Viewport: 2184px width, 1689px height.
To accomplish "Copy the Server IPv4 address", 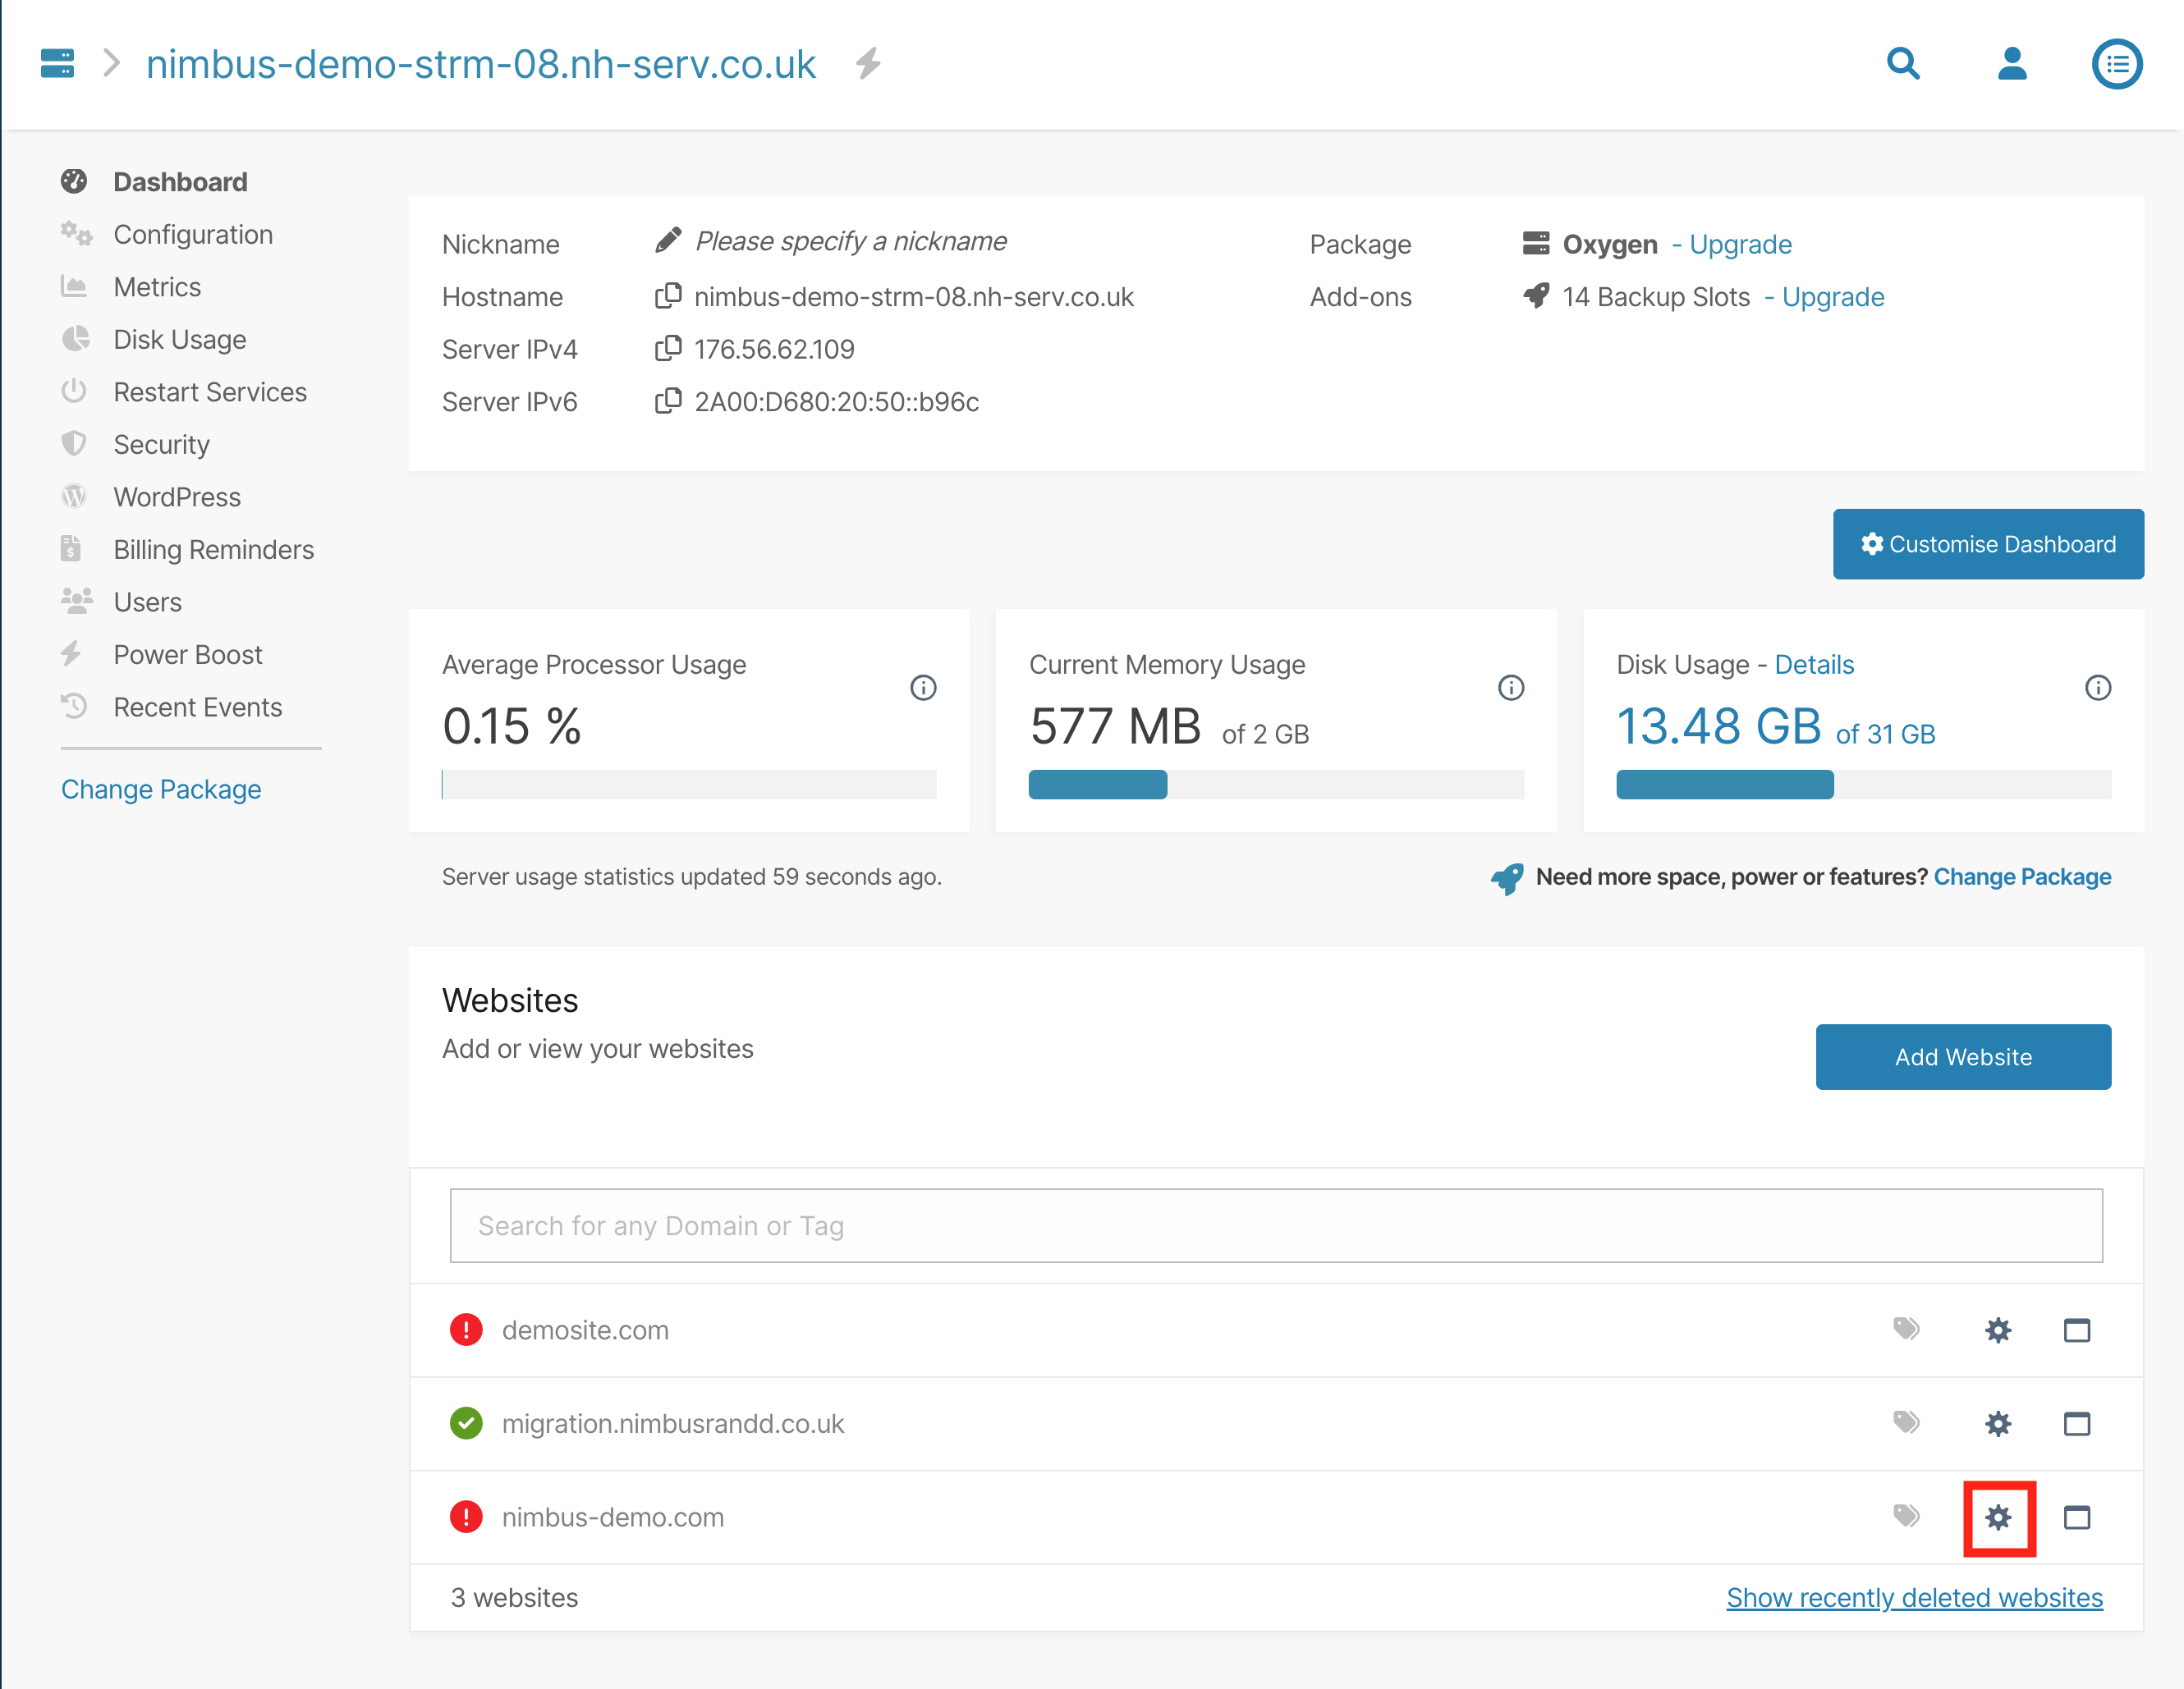I will point(668,349).
